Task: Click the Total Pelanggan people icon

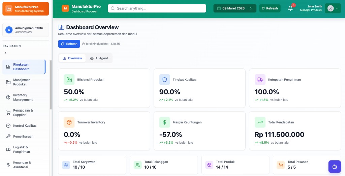Action: click(138, 165)
